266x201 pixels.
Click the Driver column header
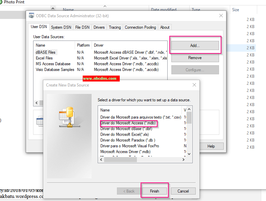point(129,45)
